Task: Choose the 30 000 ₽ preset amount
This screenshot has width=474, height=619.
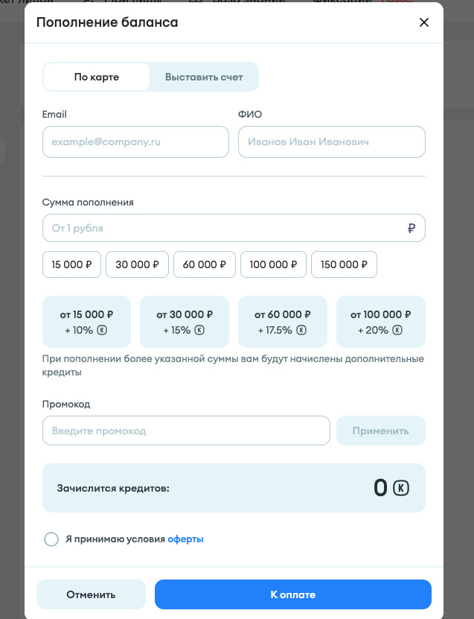Action: tap(137, 264)
